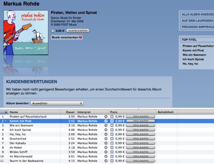The height and width of the screenshot is (164, 214).
Task: Click the speaker icon on playing track 2
Action: [5, 121]
